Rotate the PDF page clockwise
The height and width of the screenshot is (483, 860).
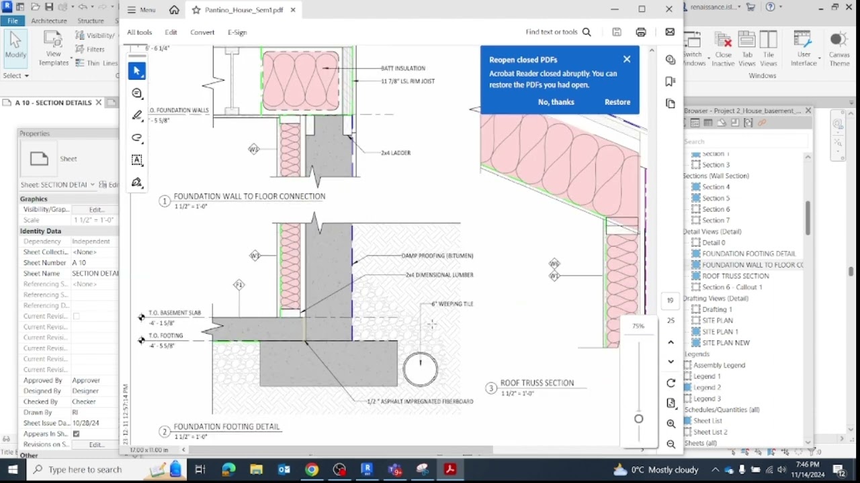click(x=671, y=383)
